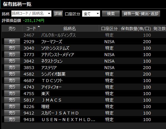Click the 口座区分 column header
The width and height of the screenshot is (166, 129).
(109, 28)
